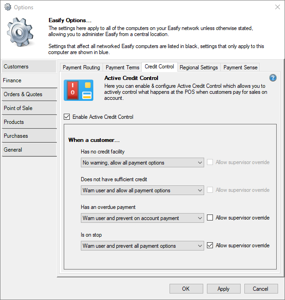Disable the Enable Active Credit Control checkbox
This screenshot has width=285, height=300.
pos(67,117)
